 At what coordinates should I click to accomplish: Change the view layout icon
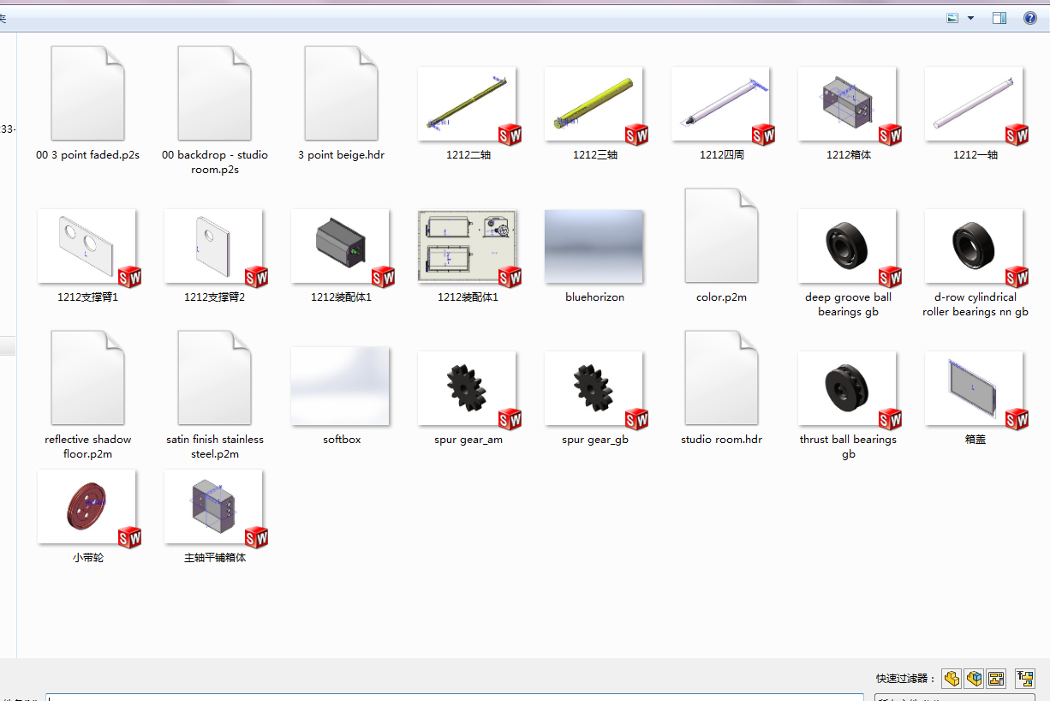click(952, 18)
